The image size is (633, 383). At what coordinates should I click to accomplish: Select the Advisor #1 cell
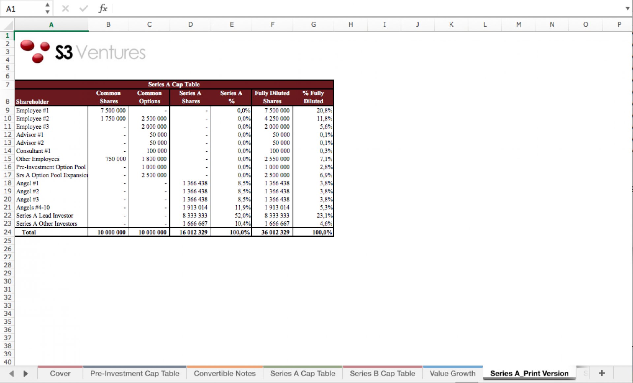pyautogui.click(x=51, y=135)
